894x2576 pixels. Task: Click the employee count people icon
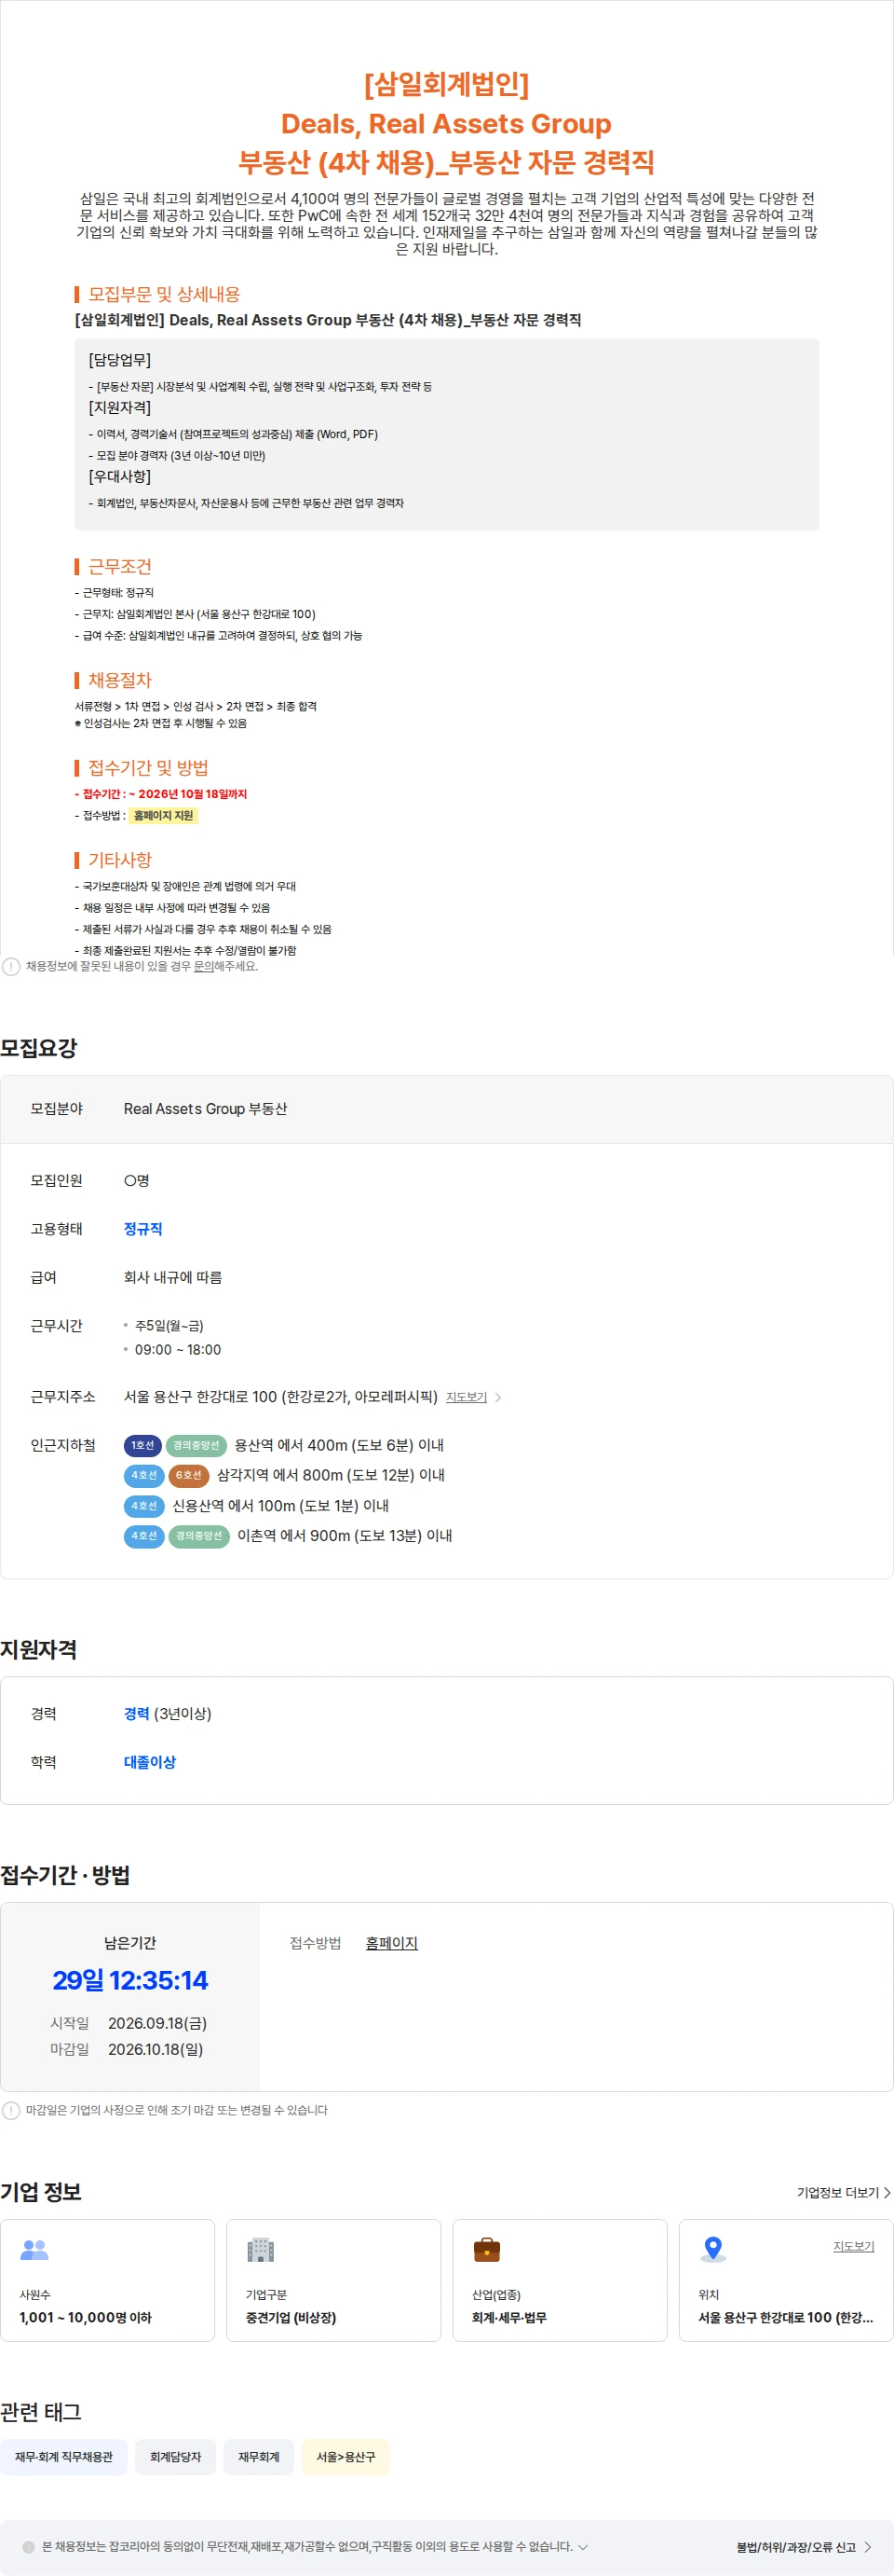pos(34,2249)
